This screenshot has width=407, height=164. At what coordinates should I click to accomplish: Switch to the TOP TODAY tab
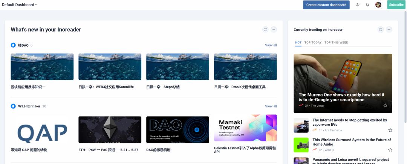click(313, 42)
